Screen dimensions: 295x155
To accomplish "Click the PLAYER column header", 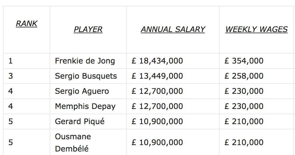I will pos(88,29).
